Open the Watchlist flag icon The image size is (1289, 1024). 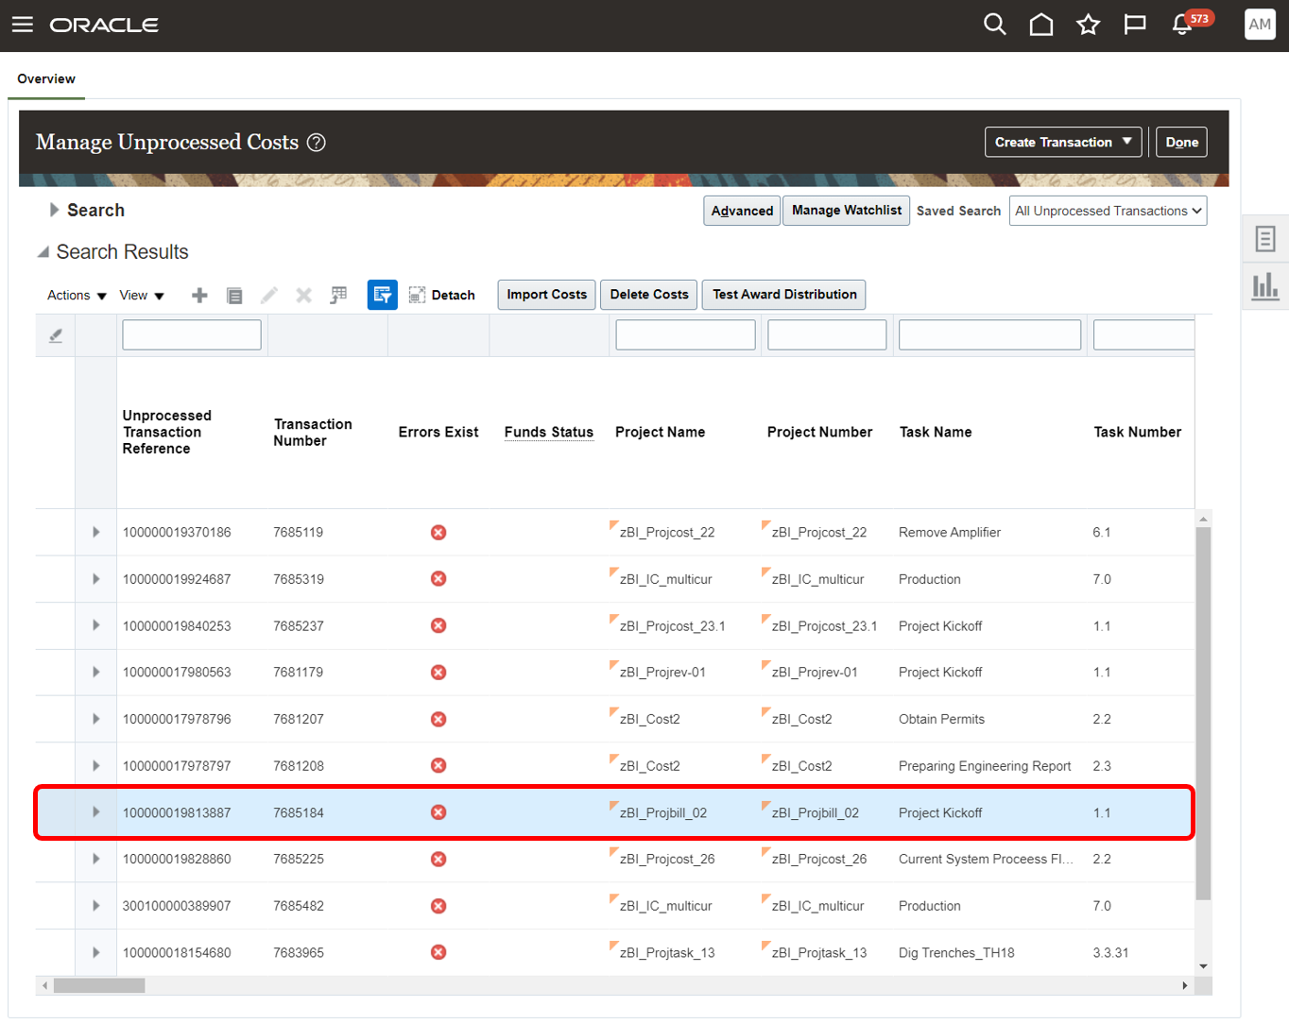click(1135, 25)
